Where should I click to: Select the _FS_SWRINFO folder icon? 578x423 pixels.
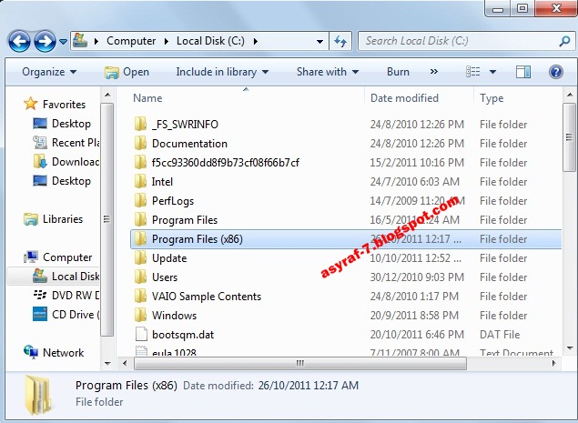point(140,125)
